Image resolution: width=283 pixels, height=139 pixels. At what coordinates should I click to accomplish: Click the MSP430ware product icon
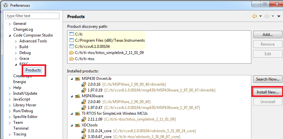pos(78,96)
